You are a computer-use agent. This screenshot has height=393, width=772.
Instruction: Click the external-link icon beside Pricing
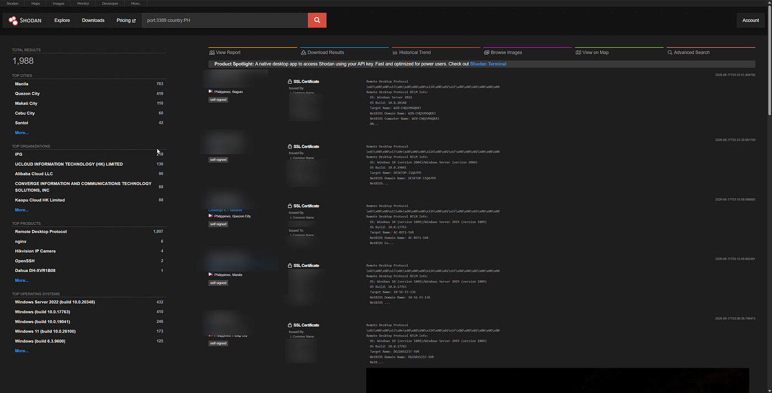tap(133, 20)
